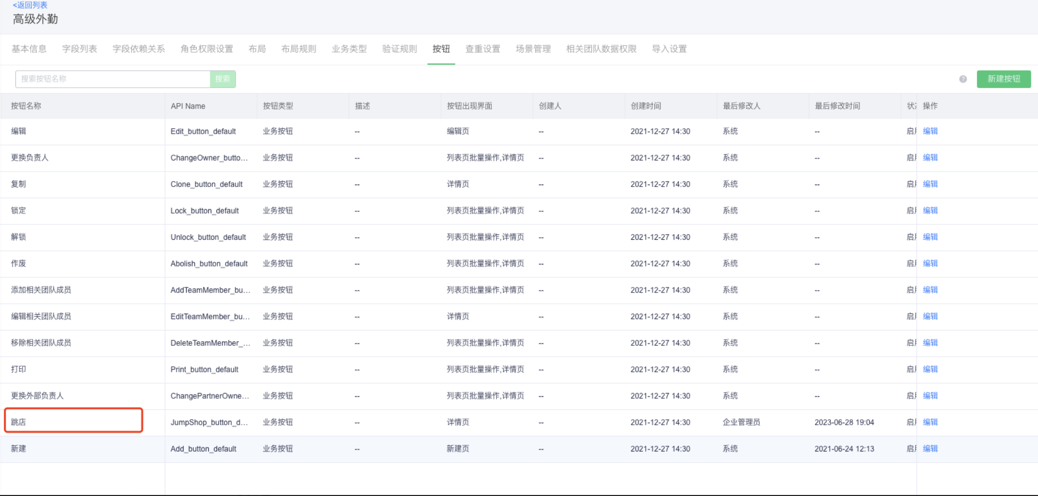Edit the Edit_button_default row
Screen dimensions: 1038x496
930,131
